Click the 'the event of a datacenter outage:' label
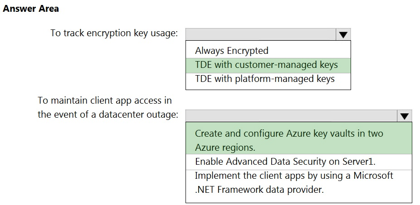This screenshot has width=420, height=205. pyautogui.click(x=108, y=114)
